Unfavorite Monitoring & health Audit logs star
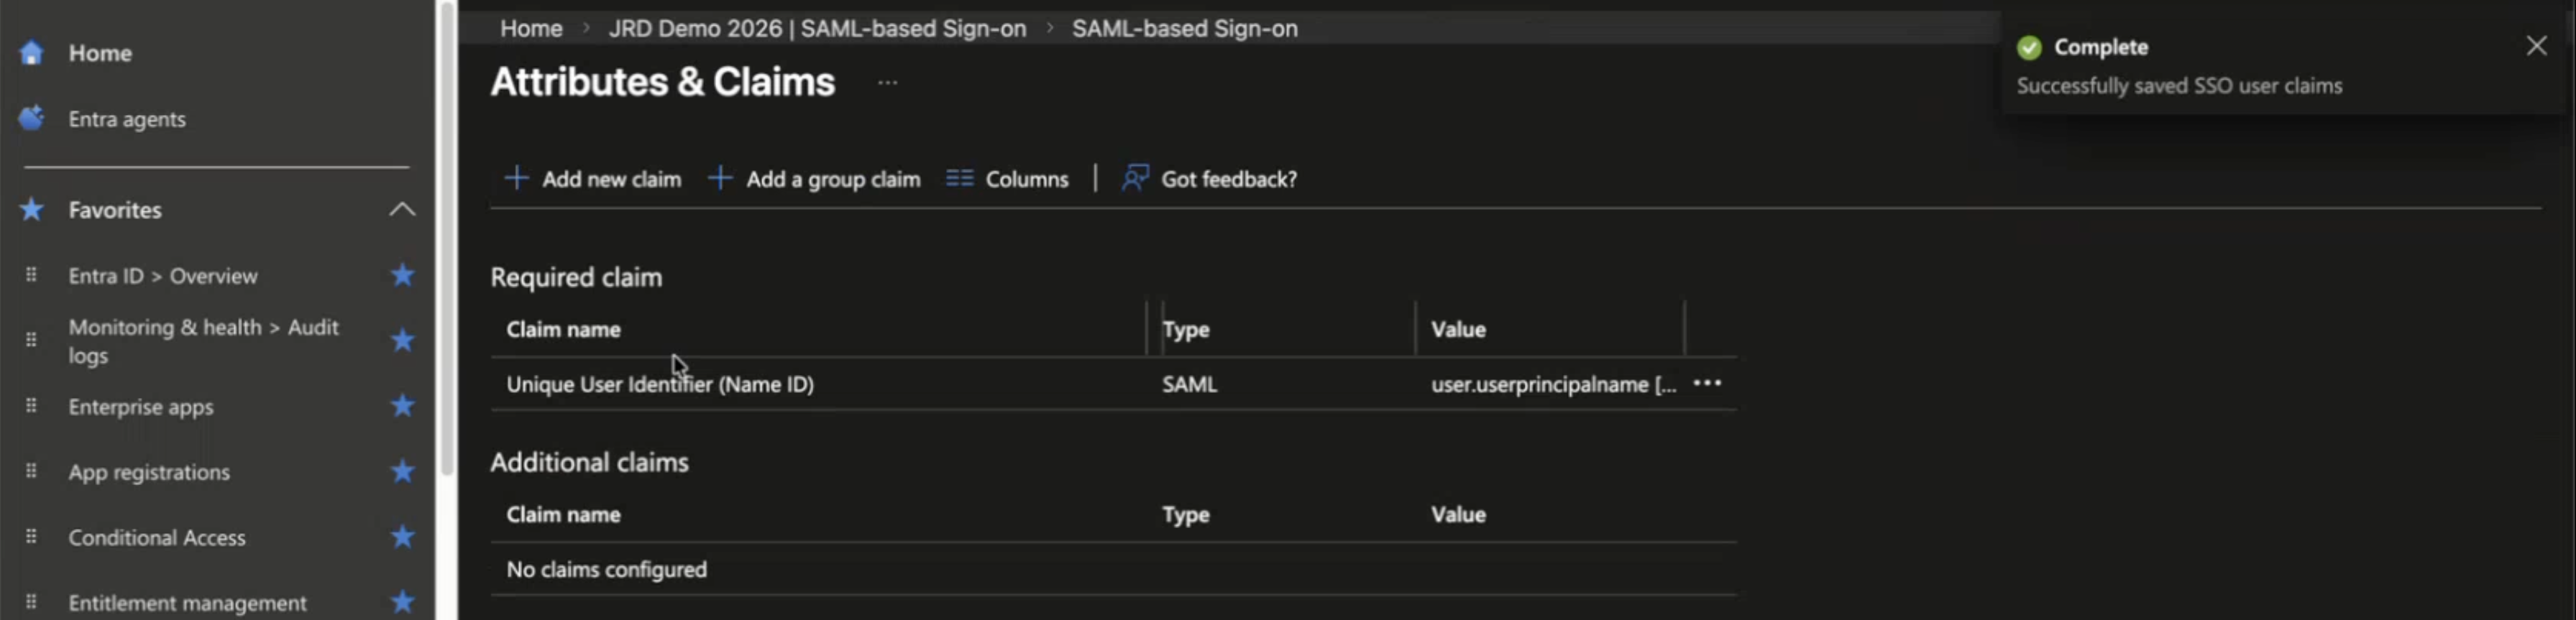The height and width of the screenshot is (620, 2576). coord(402,340)
